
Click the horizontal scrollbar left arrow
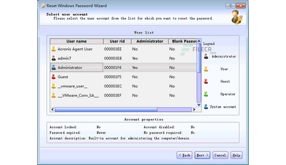[x=53, y=109]
